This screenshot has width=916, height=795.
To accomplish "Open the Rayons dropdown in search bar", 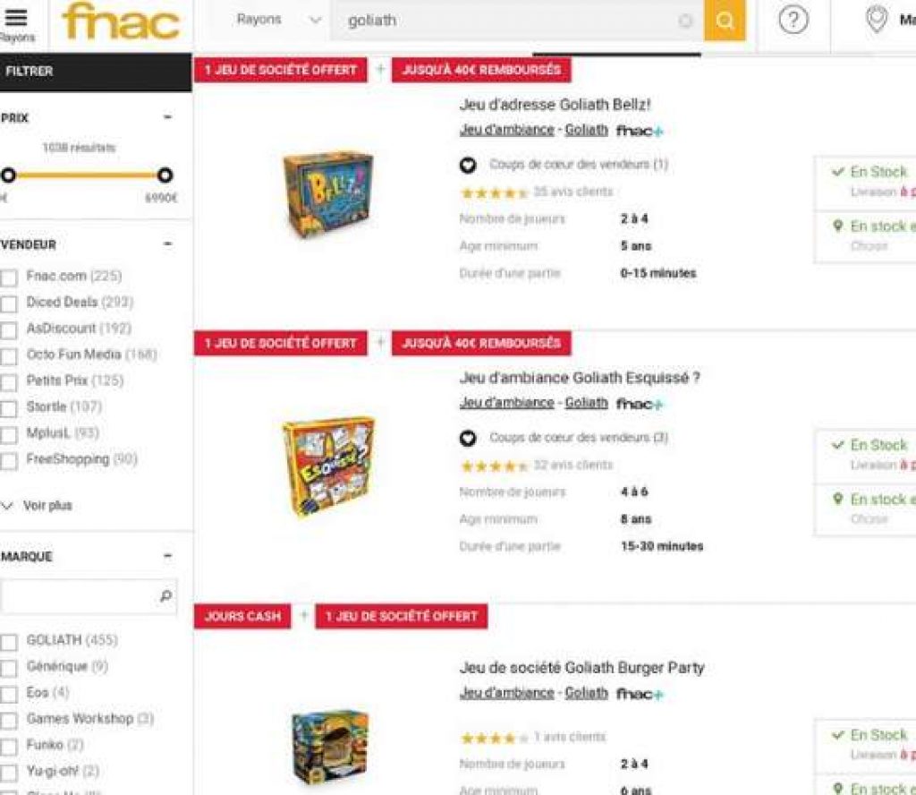I will [x=278, y=20].
